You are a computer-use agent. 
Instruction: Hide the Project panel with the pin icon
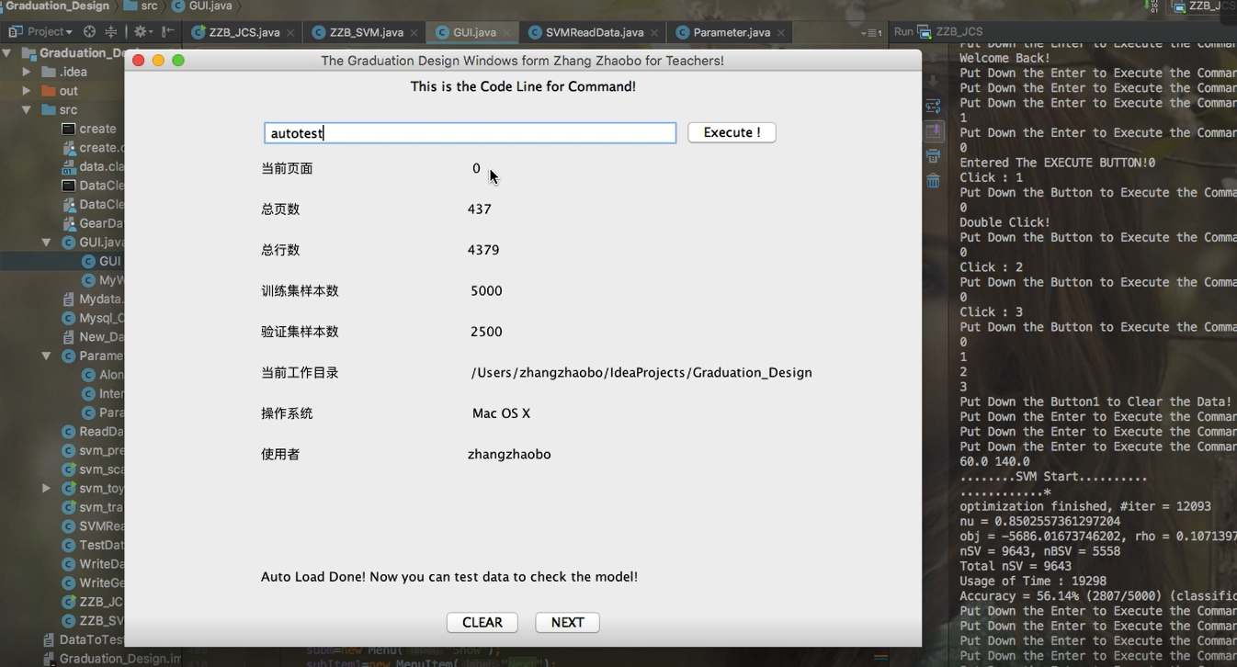click(x=168, y=31)
